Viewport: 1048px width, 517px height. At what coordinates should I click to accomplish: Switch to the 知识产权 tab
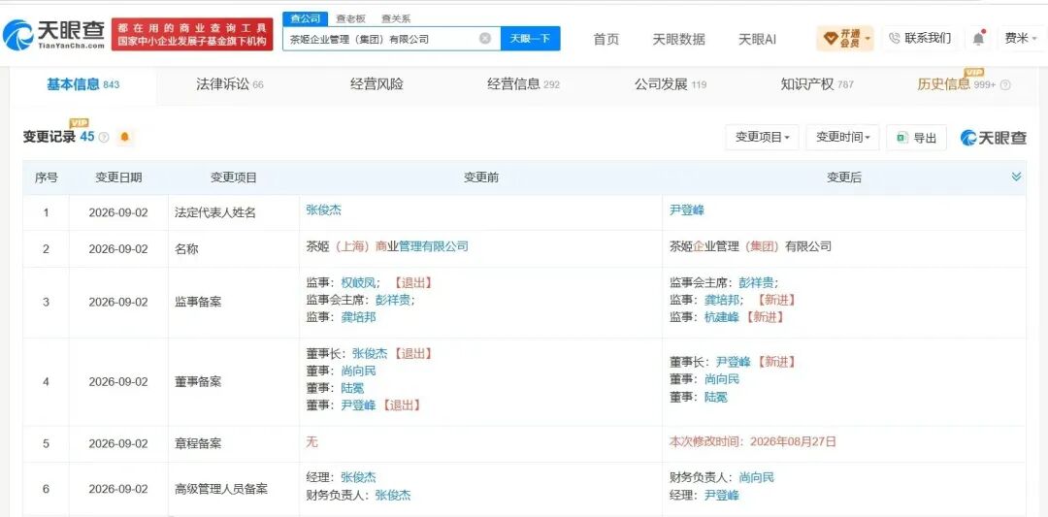pos(817,84)
